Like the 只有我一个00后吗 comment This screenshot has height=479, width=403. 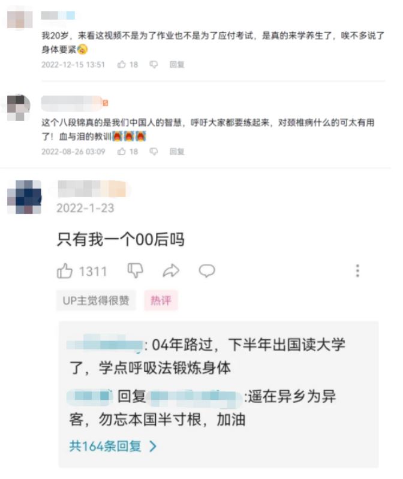pyautogui.click(x=65, y=270)
